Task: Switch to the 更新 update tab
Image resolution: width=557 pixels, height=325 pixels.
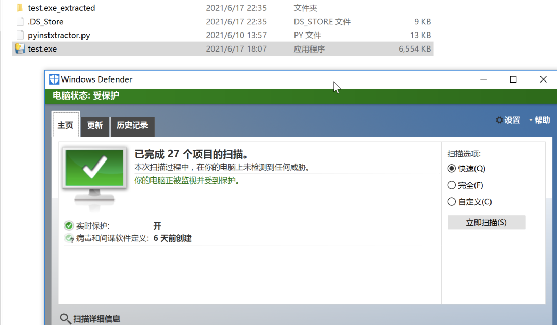Action: click(x=95, y=126)
